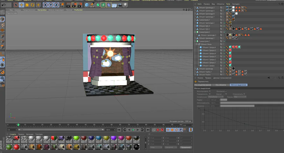Click the green current-frame marker on the timeline

click(18, 125)
